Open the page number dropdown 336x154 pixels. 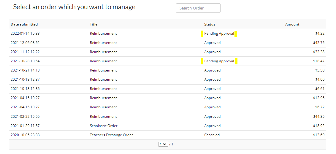tap(163, 144)
